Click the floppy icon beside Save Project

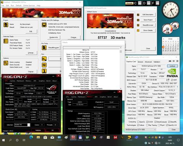138,20
